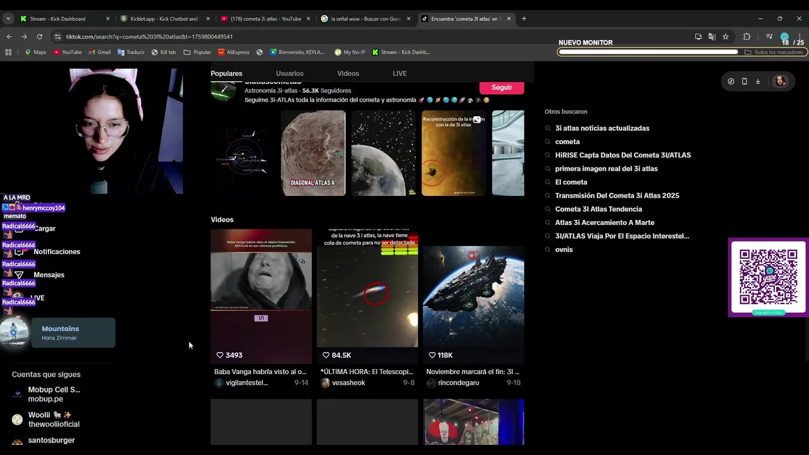Open the Traducir bookmark

(x=131, y=52)
